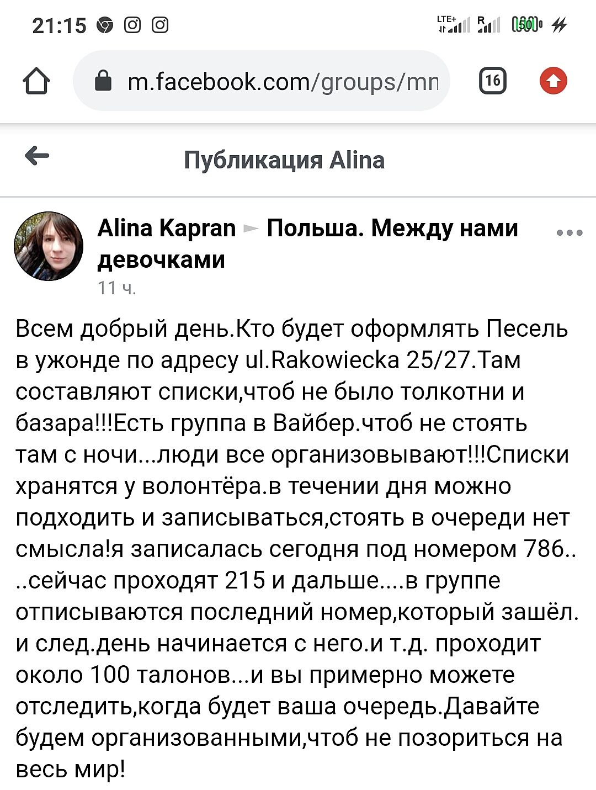Click the padlock site security icon

[103, 81]
